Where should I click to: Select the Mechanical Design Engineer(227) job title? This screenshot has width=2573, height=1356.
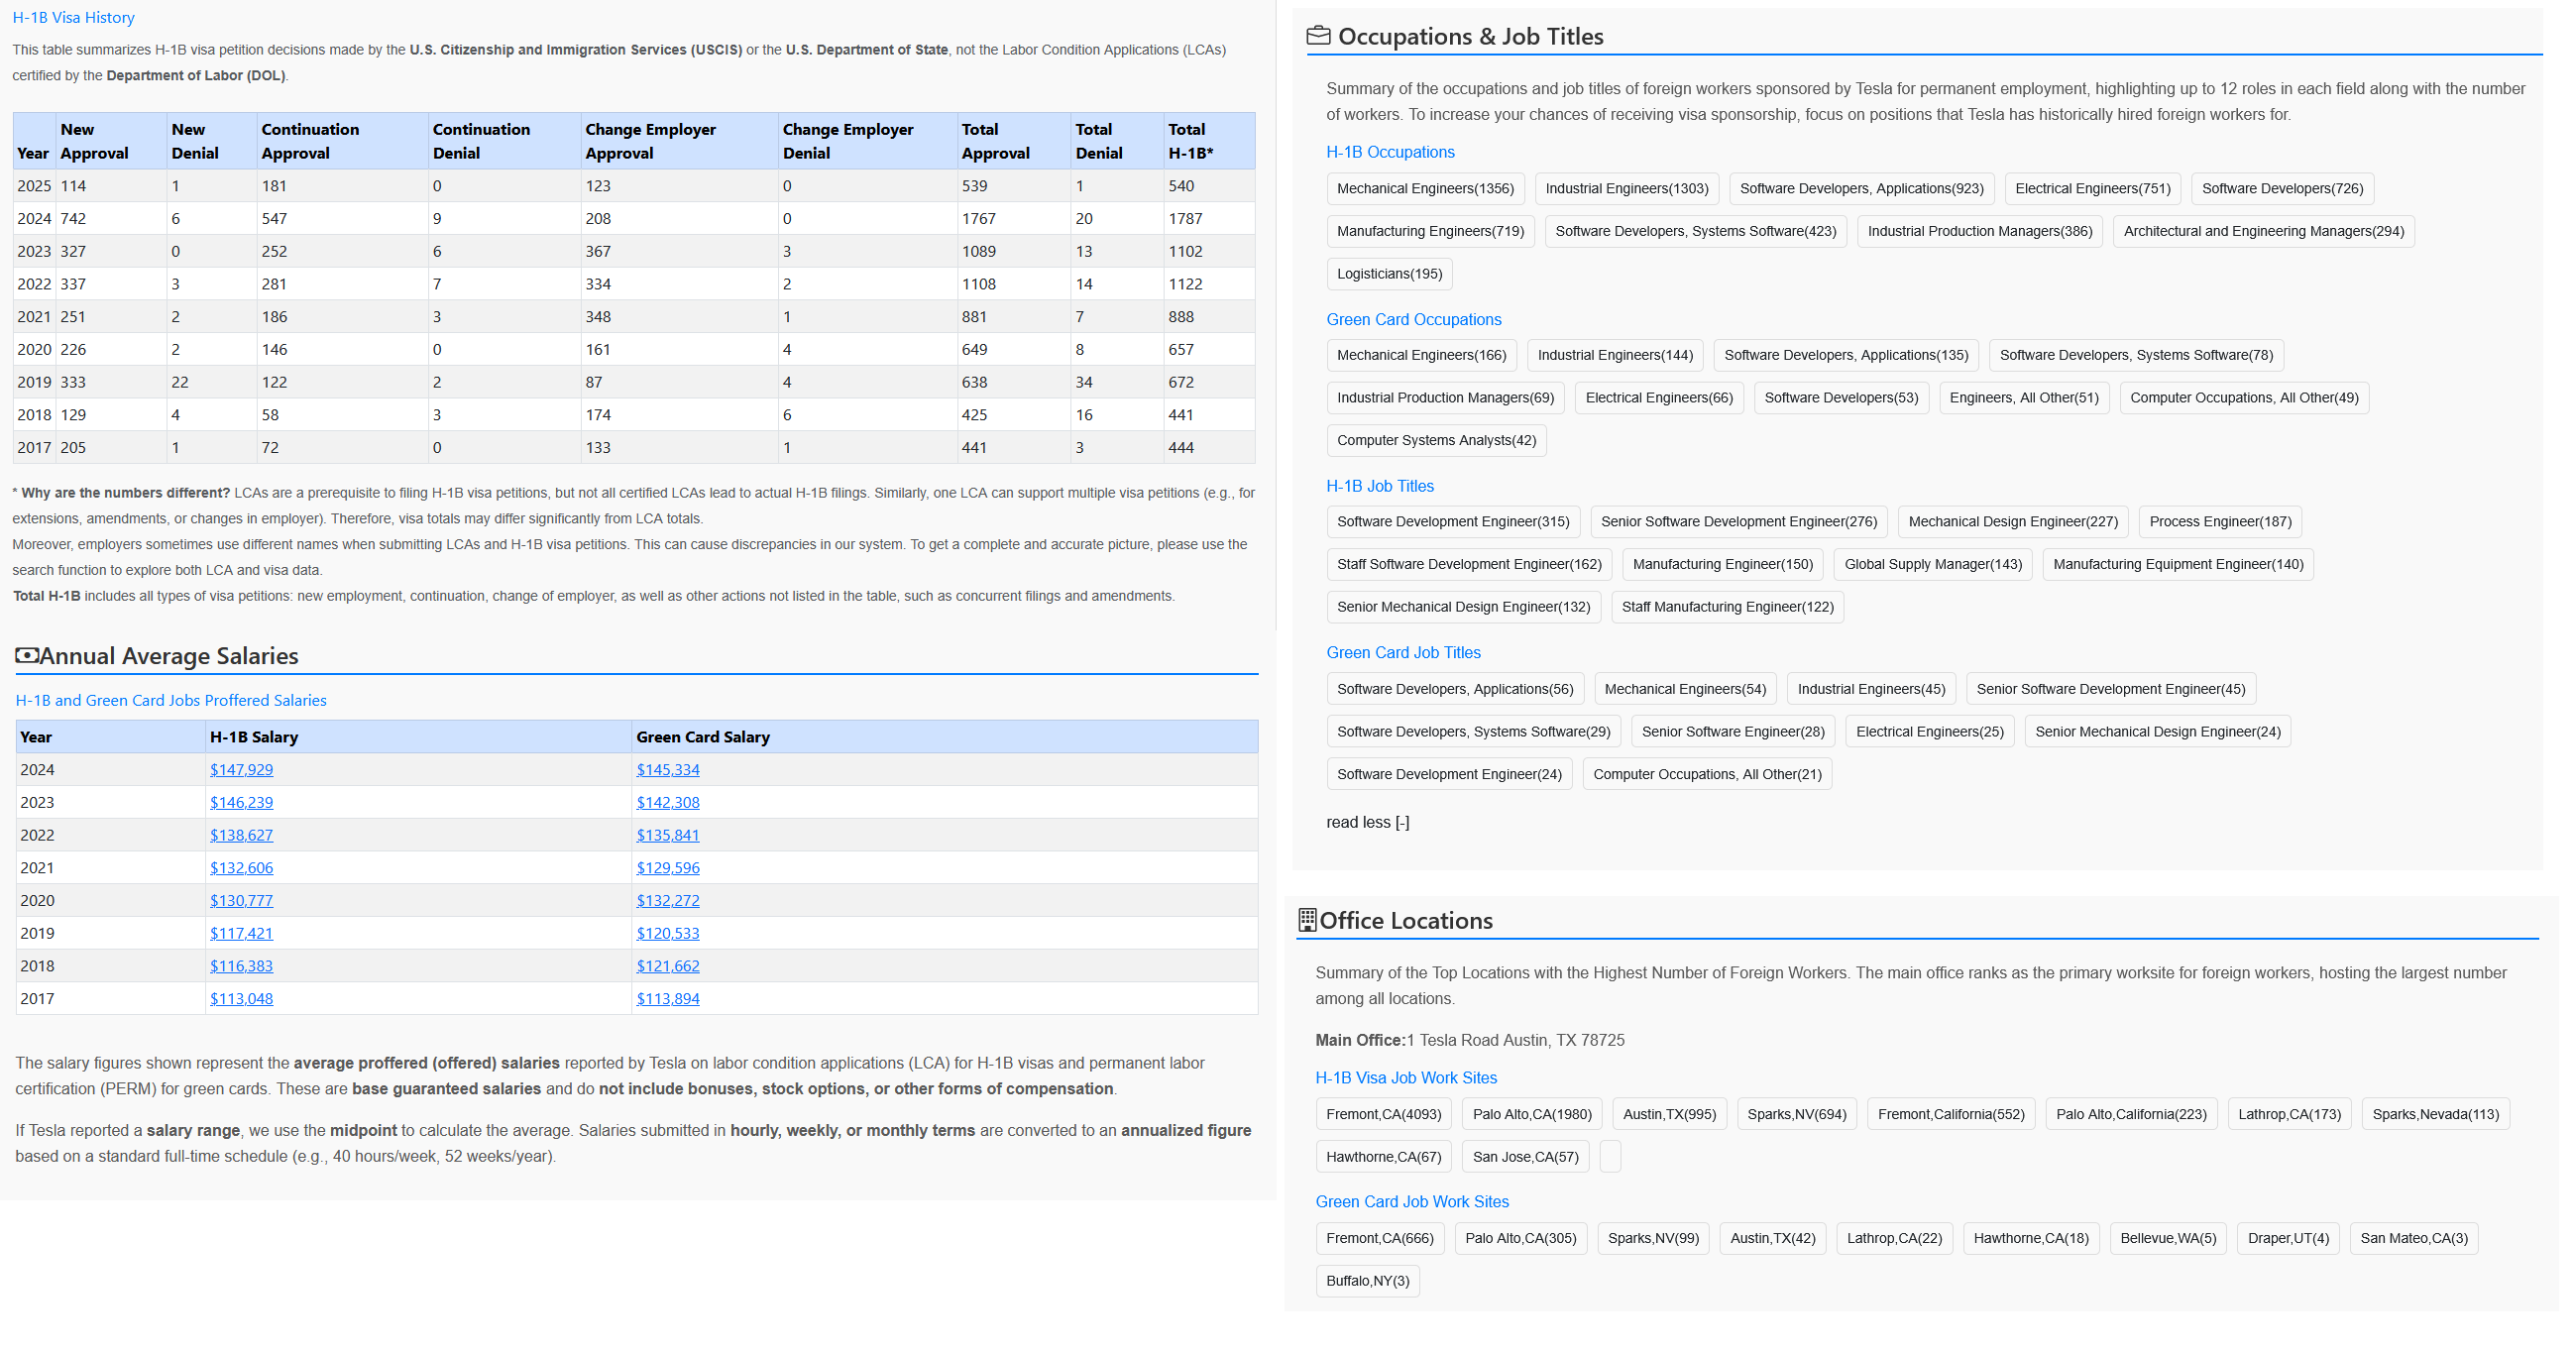pos(2013,521)
